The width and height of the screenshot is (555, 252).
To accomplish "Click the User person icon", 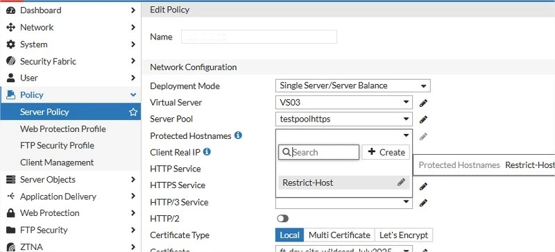I will (x=11, y=78).
